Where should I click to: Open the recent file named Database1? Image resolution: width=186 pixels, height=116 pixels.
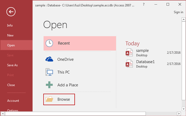pos(145,62)
